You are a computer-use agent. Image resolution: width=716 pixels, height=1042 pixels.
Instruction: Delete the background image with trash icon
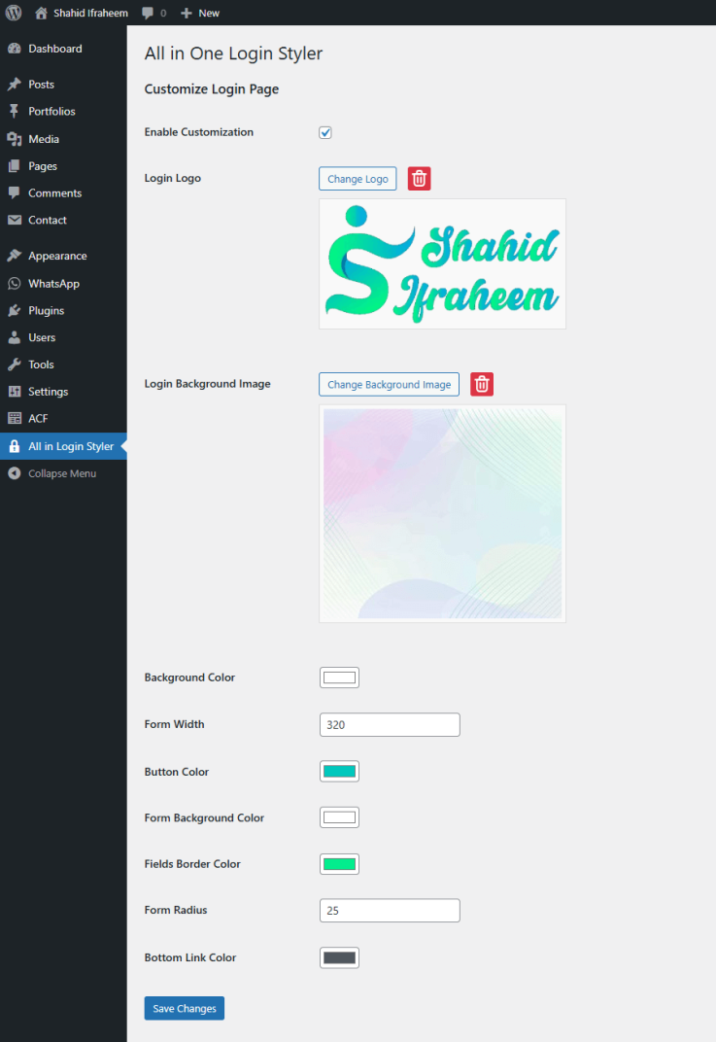[482, 384]
